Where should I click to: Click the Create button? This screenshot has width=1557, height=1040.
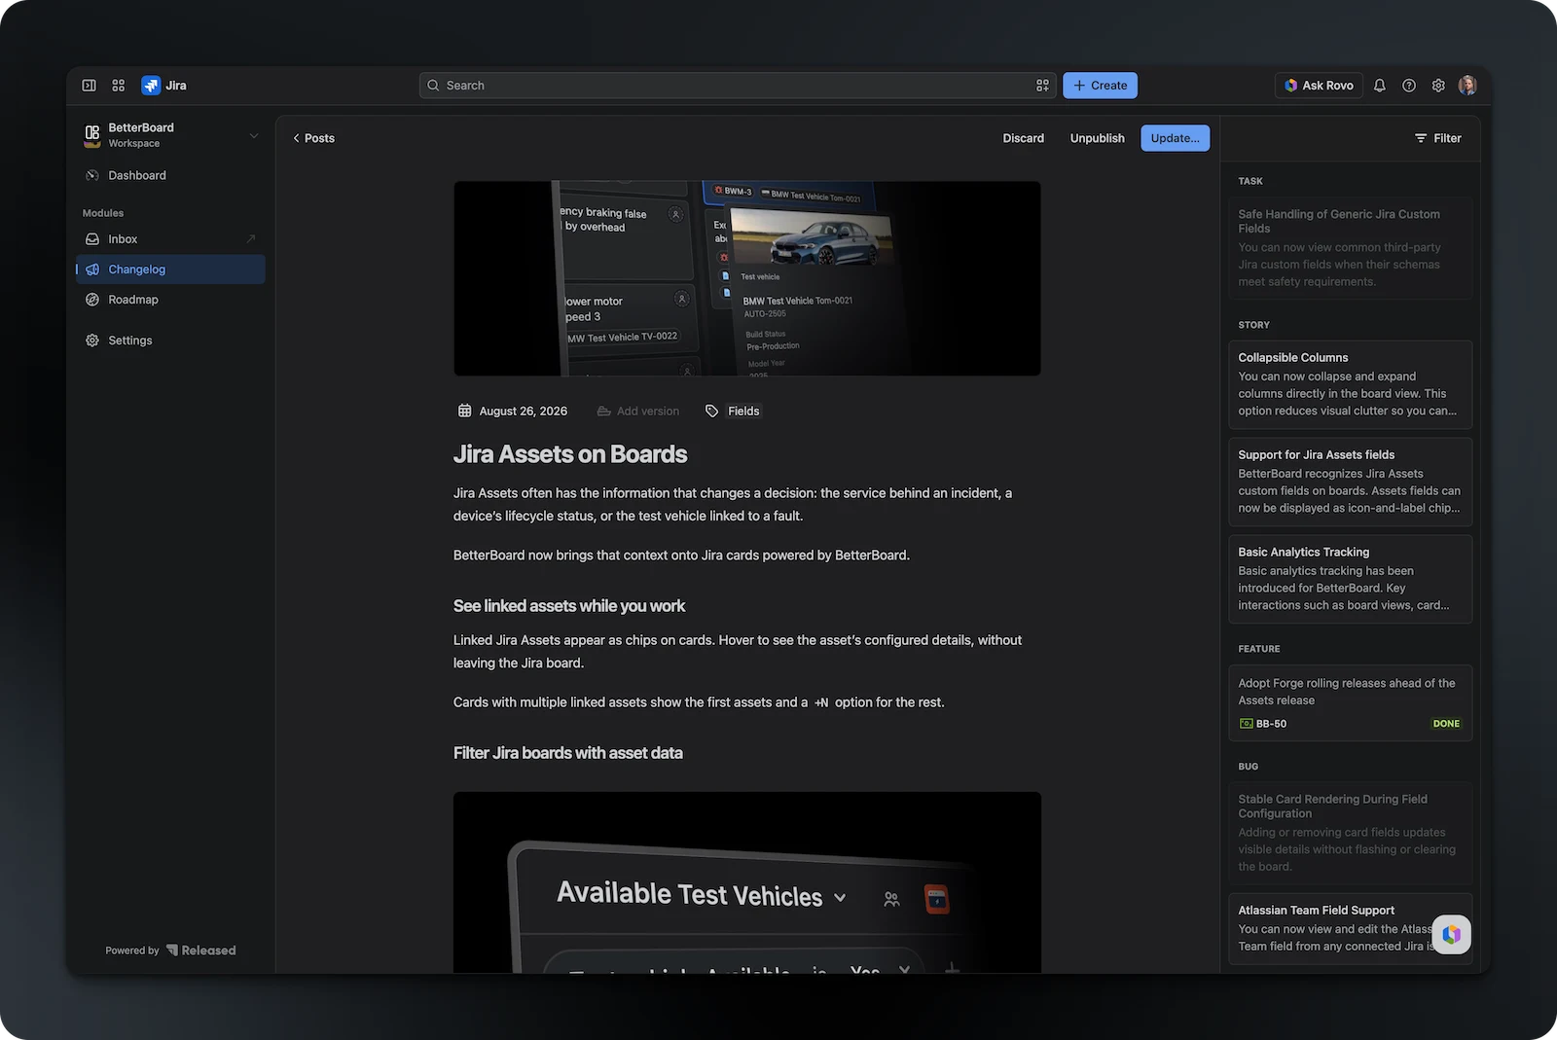coord(1100,86)
